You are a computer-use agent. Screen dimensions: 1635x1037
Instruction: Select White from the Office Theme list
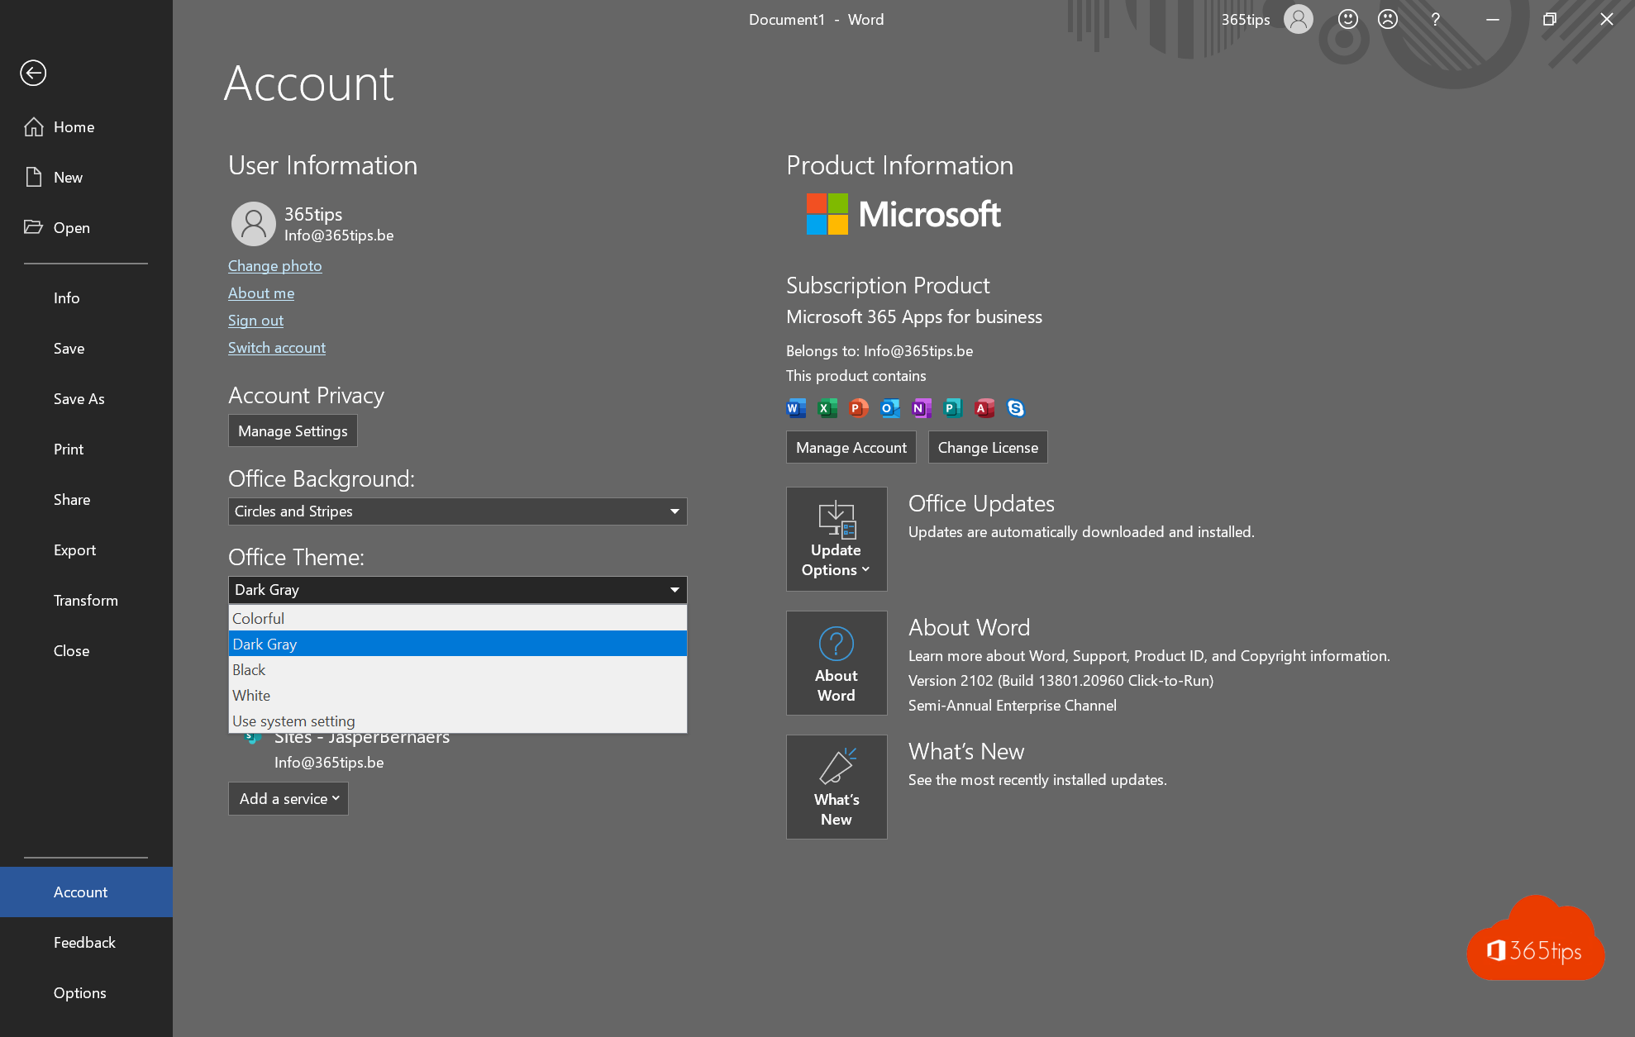coord(458,695)
